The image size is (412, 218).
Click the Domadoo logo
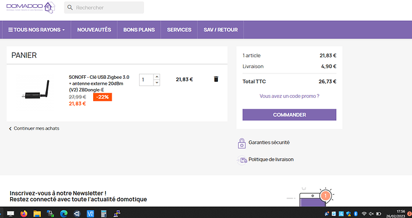pyautogui.click(x=30, y=8)
